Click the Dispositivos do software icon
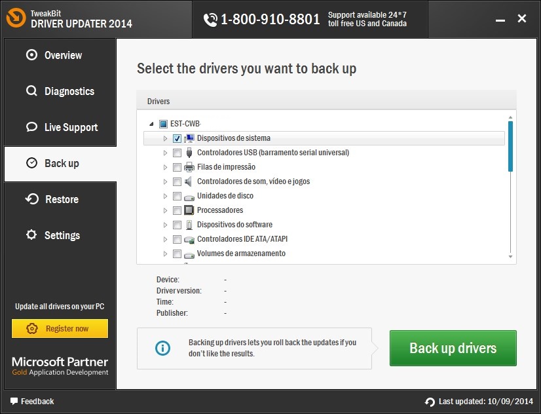The image size is (541, 414). click(x=189, y=225)
